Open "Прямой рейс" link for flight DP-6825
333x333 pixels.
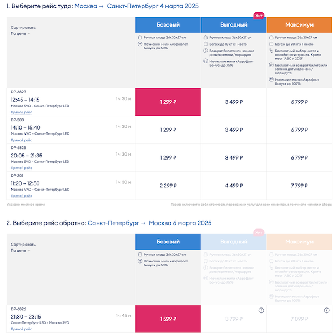click(x=21, y=168)
